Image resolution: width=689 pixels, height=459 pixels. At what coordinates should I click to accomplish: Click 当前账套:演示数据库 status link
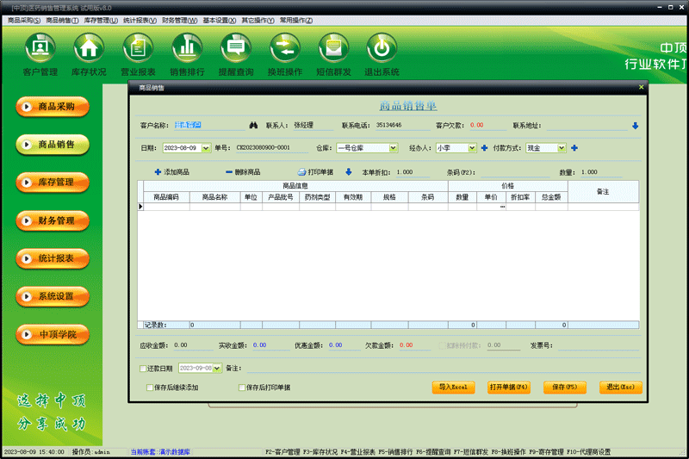tap(160, 452)
